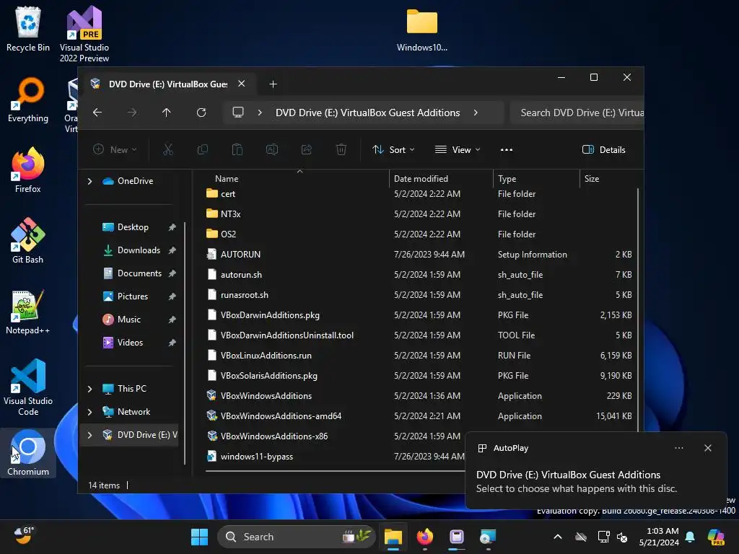Click the Search DVD Drive field
739x554 pixels.
tap(578, 113)
